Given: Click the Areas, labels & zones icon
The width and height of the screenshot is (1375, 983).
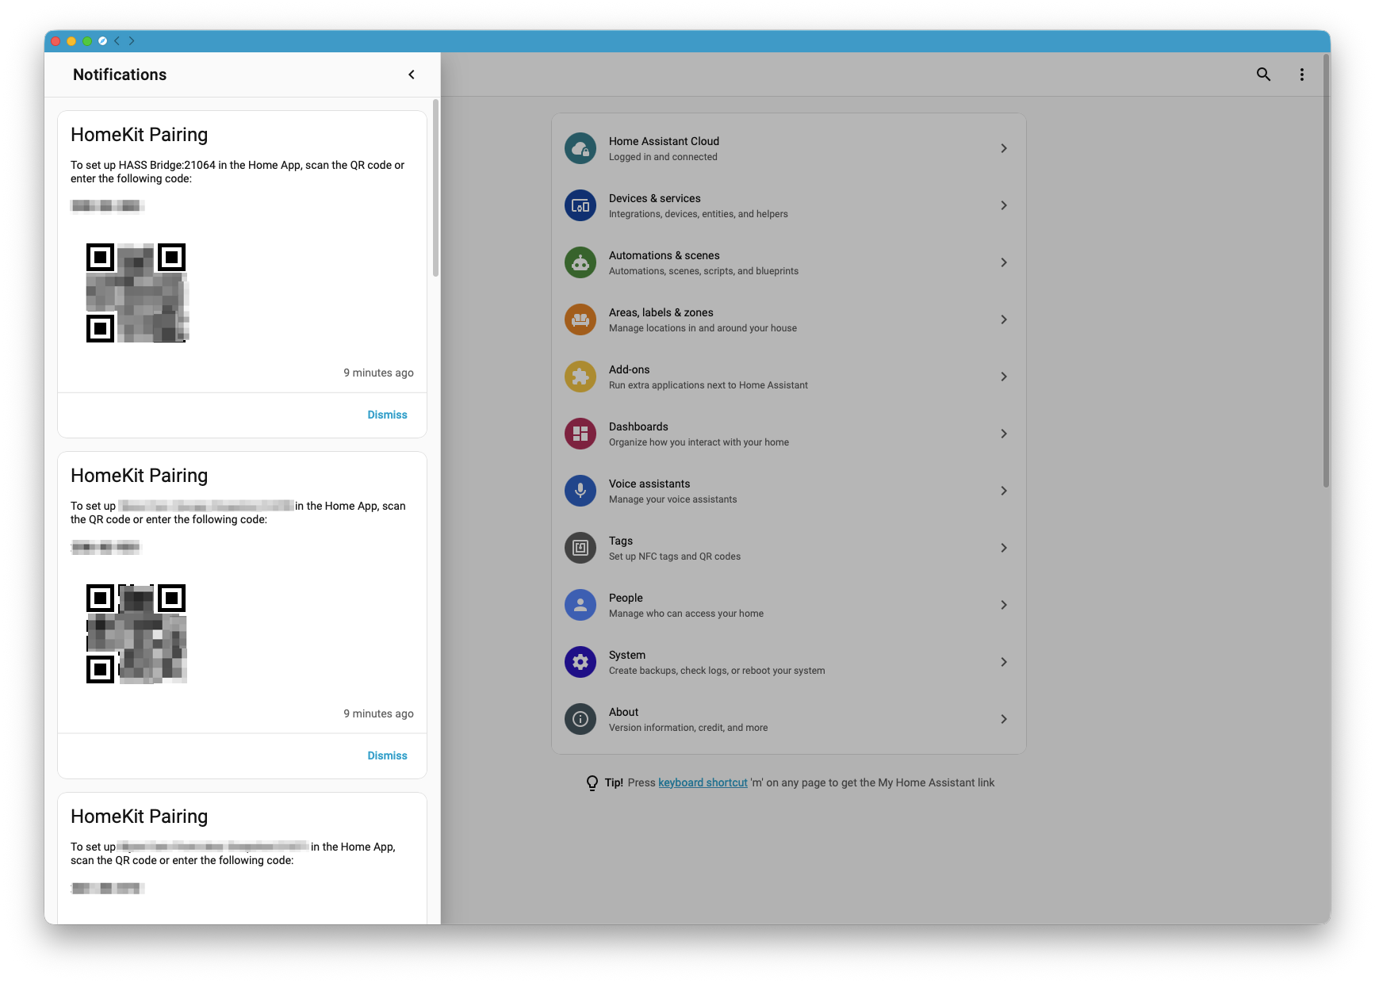Looking at the screenshot, I should tap(580, 319).
